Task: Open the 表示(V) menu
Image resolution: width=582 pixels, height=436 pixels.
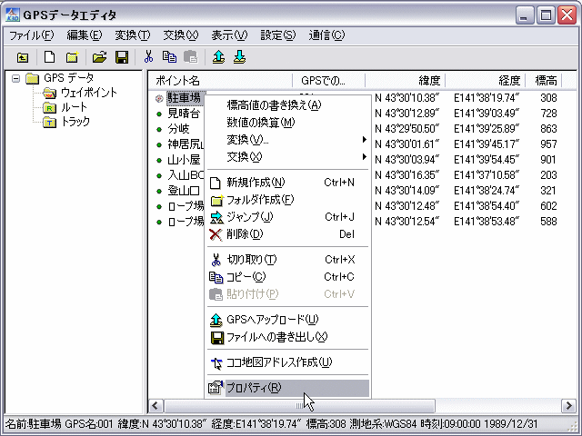Action: tap(229, 35)
